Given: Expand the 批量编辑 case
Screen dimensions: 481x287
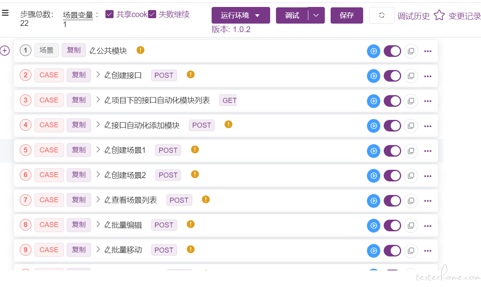Looking at the screenshot, I should pyautogui.click(x=98, y=224).
